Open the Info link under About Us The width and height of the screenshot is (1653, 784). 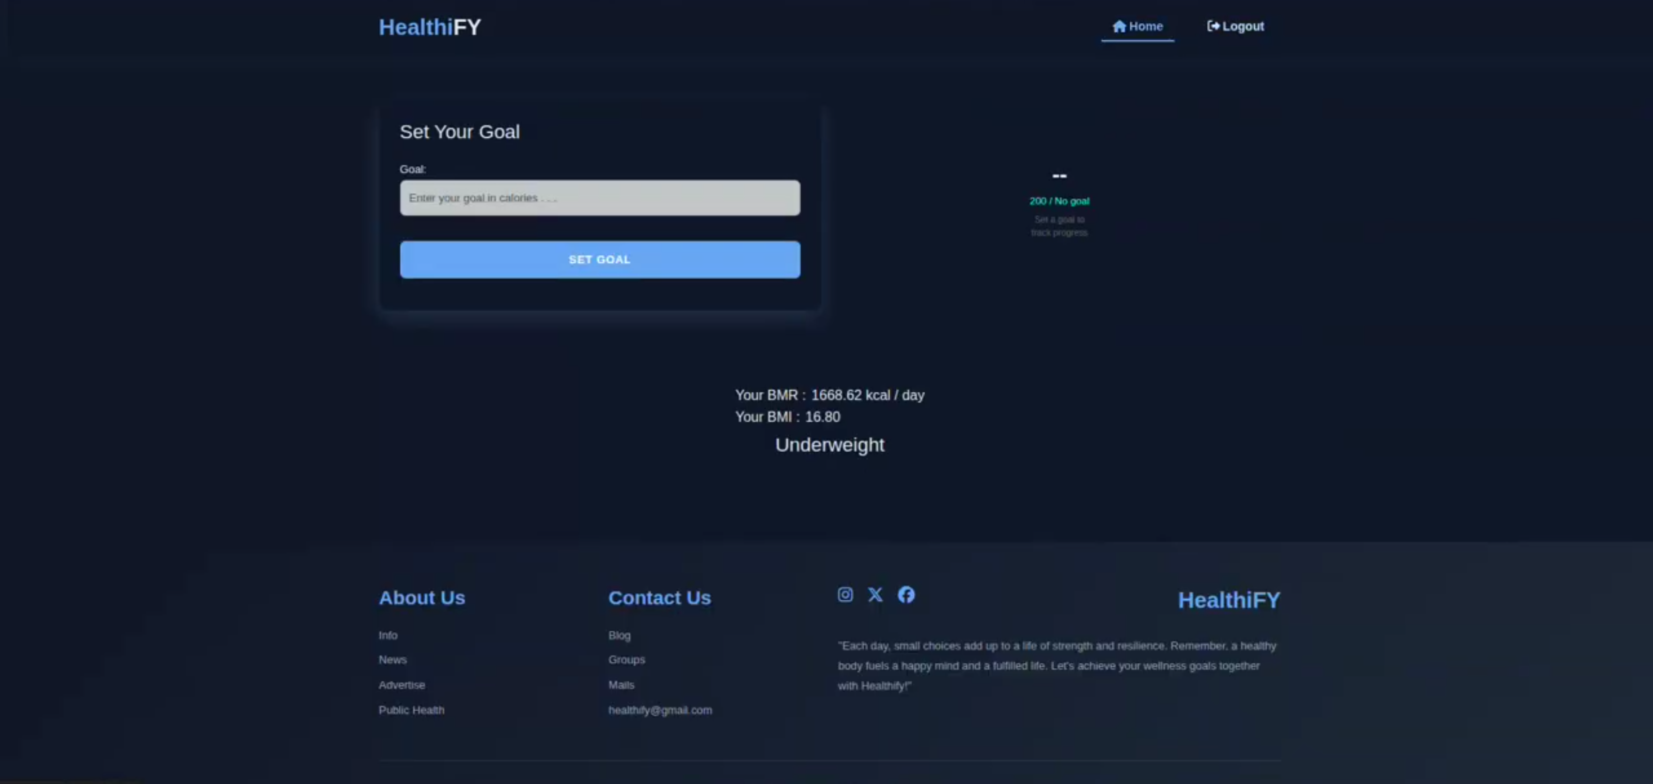tap(388, 635)
